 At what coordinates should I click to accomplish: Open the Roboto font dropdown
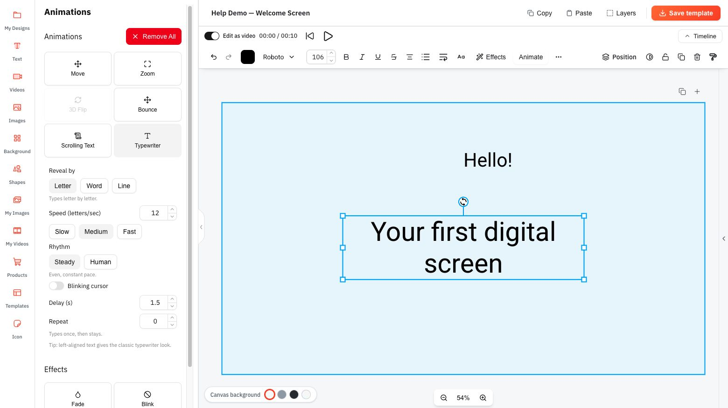coord(279,57)
